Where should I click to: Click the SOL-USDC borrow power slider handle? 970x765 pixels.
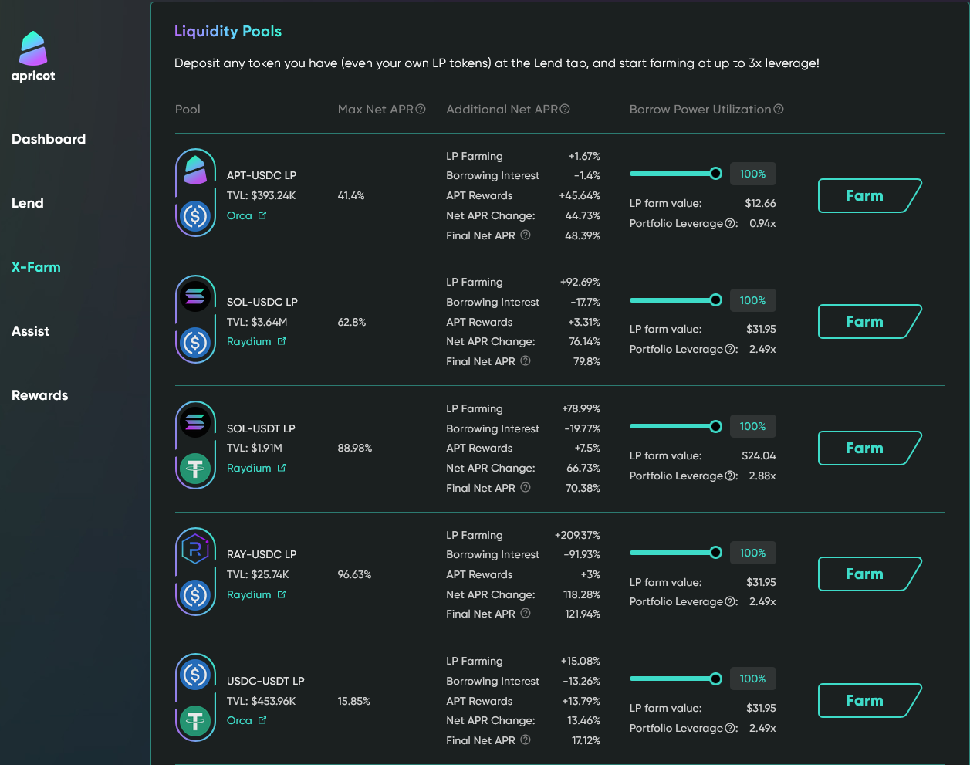(x=715, y=300)
